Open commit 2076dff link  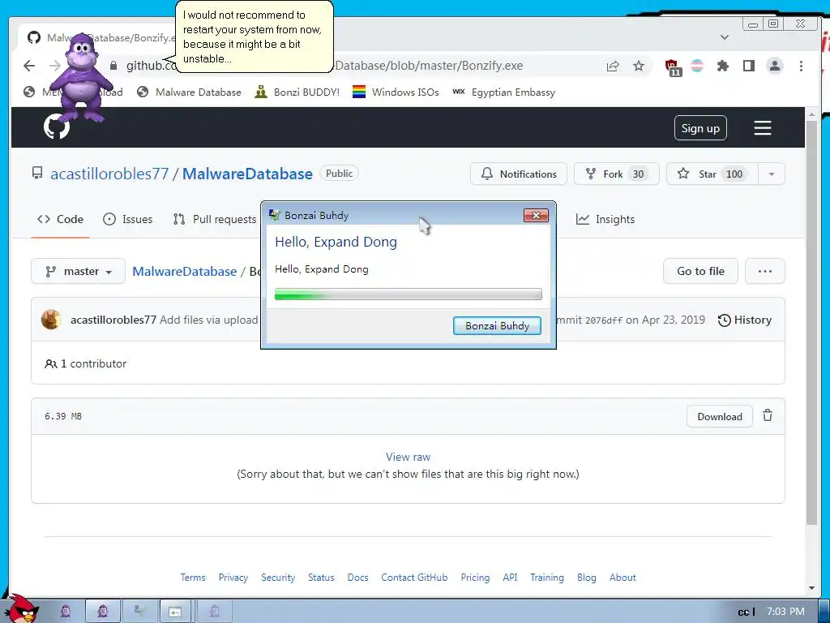(x=603, y=320)
